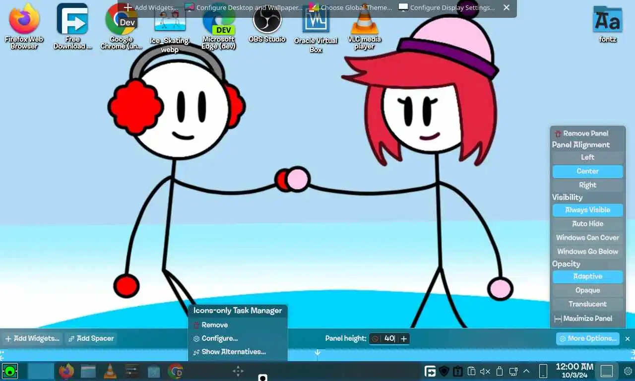Click Chrome Dev icon in taskbar
This screenshot has height=381, width=635.
[176, 371]
